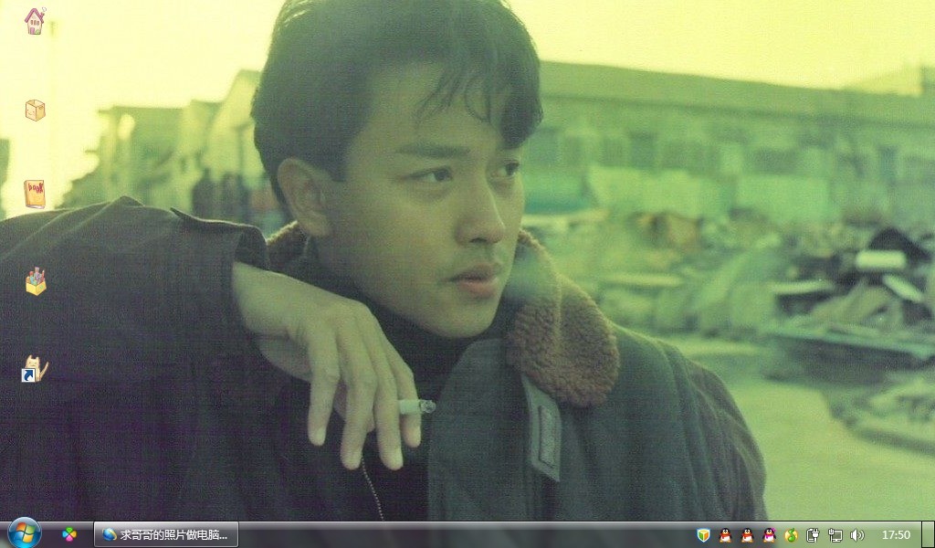Click the power plug tray icon
Viewport: 935px width, 548px height.
tap(813, 534)
